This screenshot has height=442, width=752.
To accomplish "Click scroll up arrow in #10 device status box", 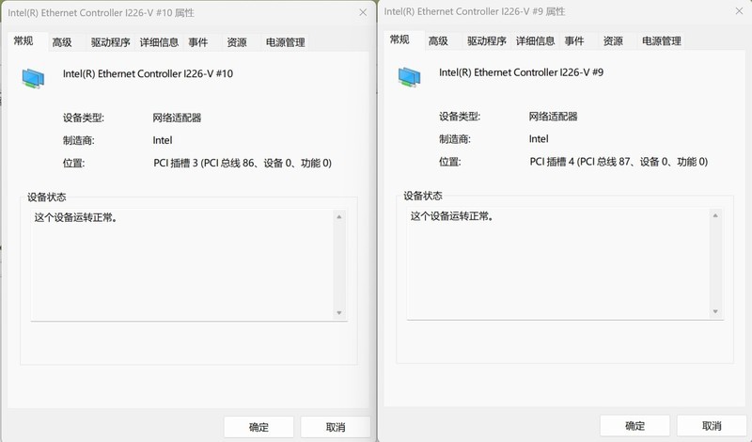I will (339, 217).
